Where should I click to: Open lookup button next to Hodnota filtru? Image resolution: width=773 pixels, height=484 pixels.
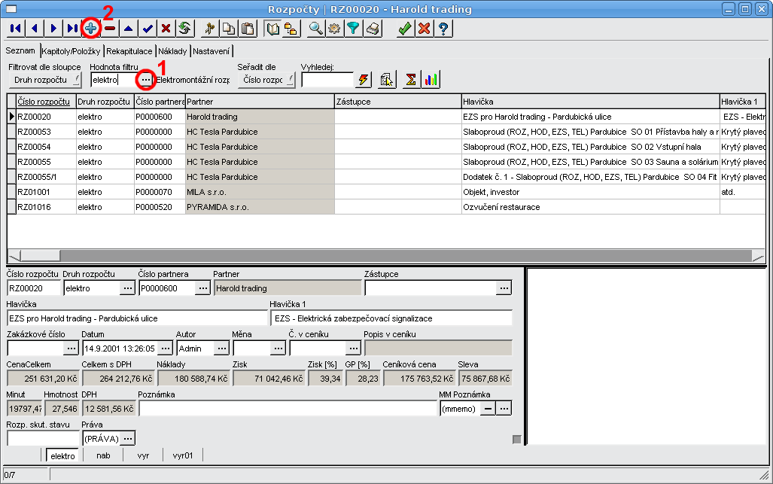(x=145, y=80)
